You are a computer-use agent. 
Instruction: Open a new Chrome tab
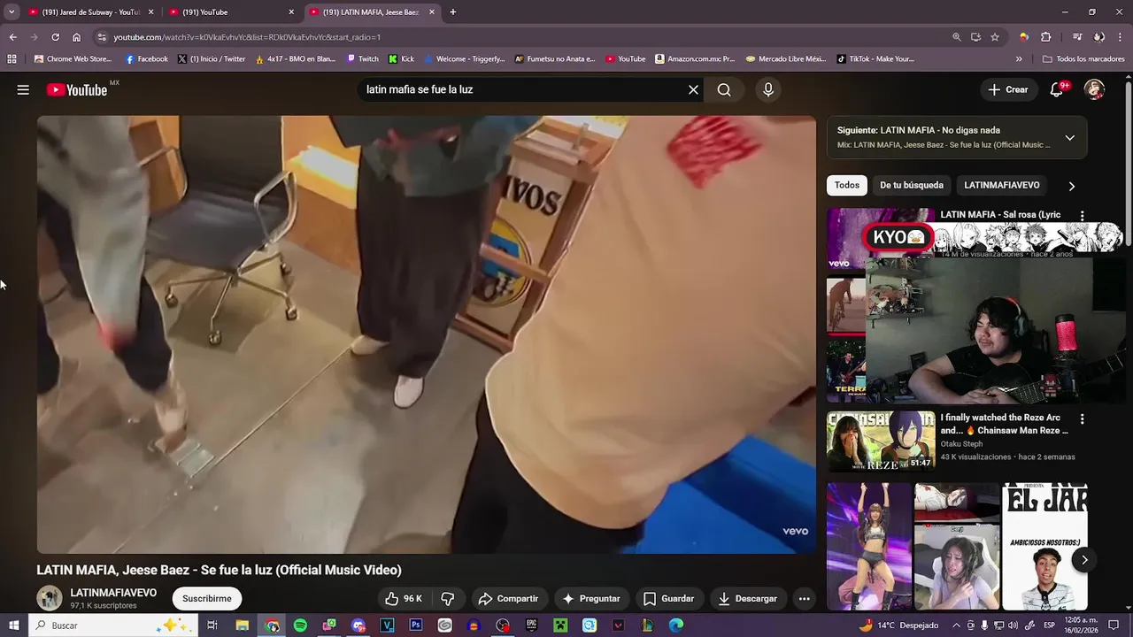point(453,12)
